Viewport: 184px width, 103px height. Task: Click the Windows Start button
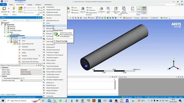[x=3, y=100]
